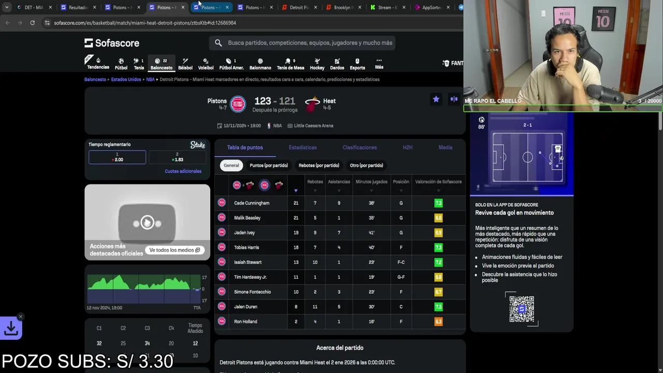Switch to the Clasificaciones tab
663x373 pixels.
pos(359,148)
